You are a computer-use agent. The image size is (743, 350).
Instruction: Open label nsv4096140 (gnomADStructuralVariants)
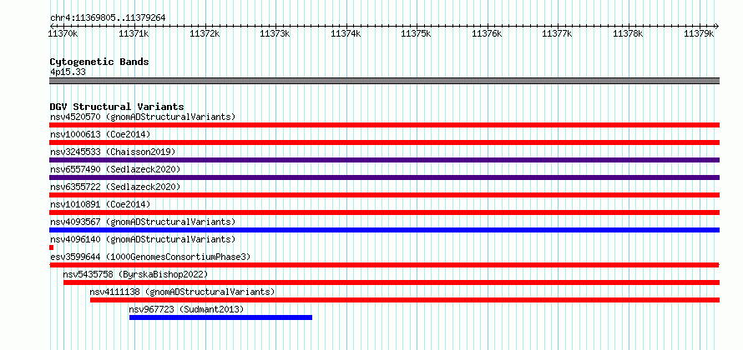(x=143, y=239)
